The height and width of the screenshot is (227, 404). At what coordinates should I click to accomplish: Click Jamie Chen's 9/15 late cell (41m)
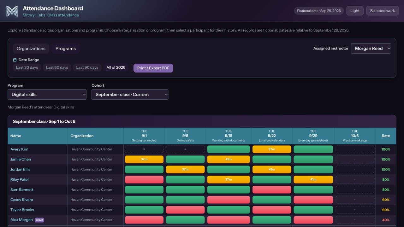229,160
